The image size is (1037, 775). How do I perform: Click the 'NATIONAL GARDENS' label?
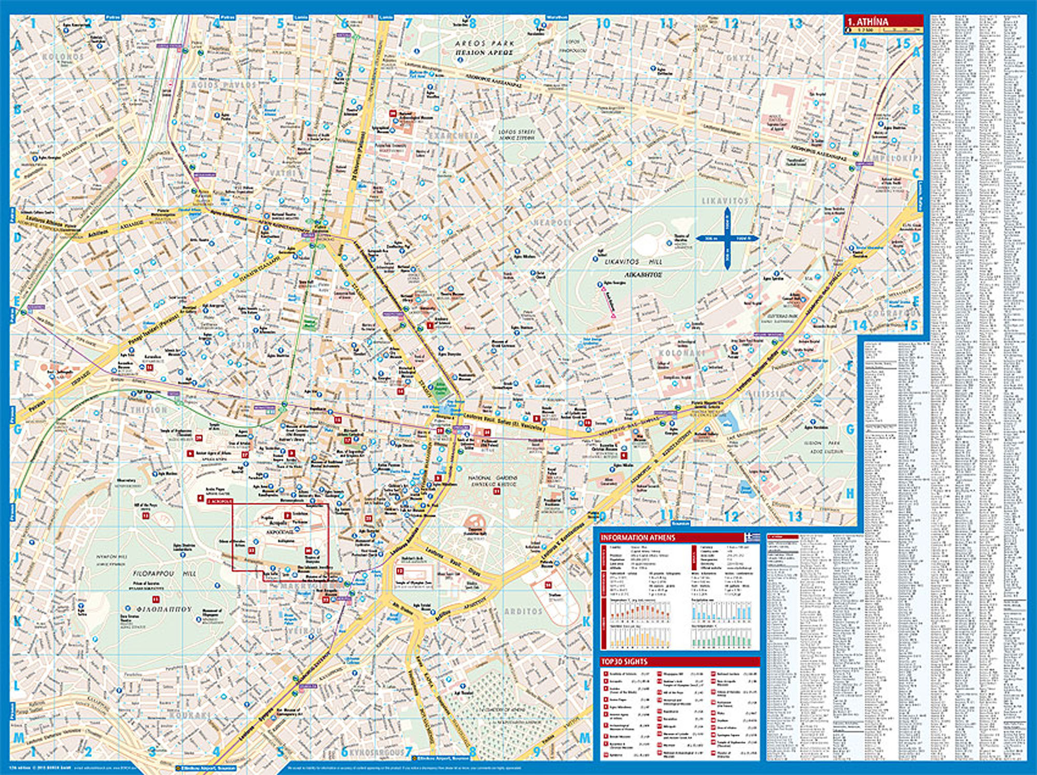[493, 478]
